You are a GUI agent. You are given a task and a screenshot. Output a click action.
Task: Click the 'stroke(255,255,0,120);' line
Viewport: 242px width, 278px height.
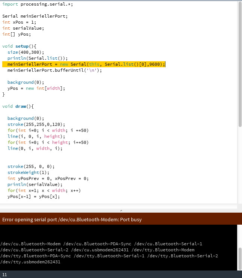[36, 124]
